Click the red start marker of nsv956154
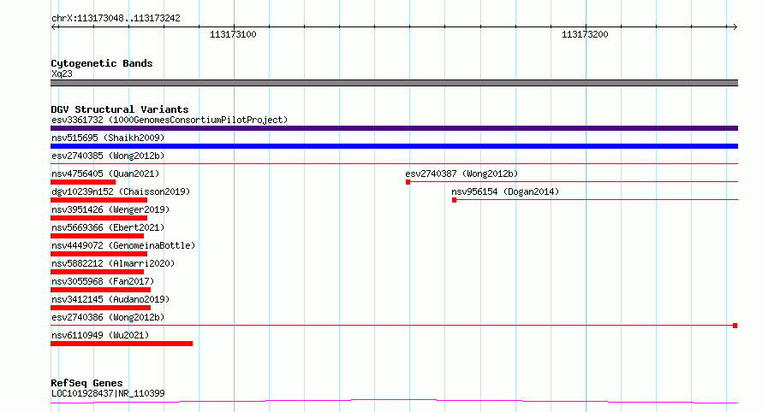This screenshot has height=412, width=762. pos(454,200)
